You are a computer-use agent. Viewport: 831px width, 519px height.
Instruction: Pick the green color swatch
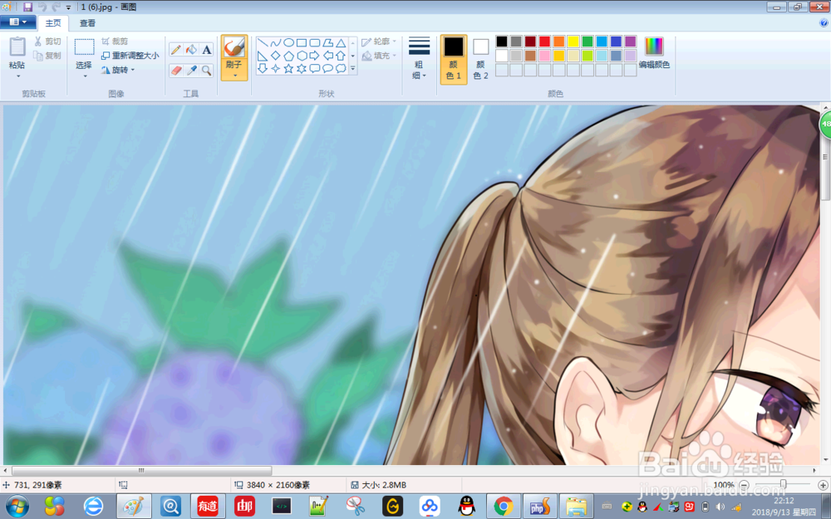click(588, 42)
